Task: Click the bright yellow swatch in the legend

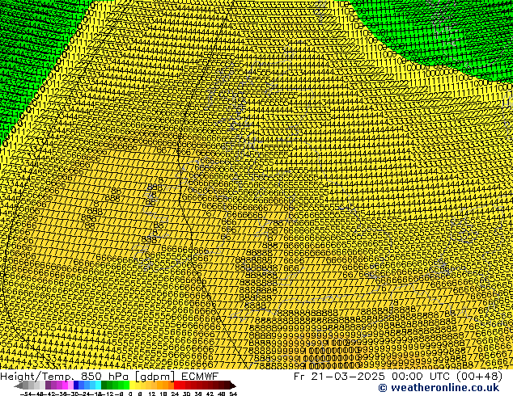Action: pos(132,385)
